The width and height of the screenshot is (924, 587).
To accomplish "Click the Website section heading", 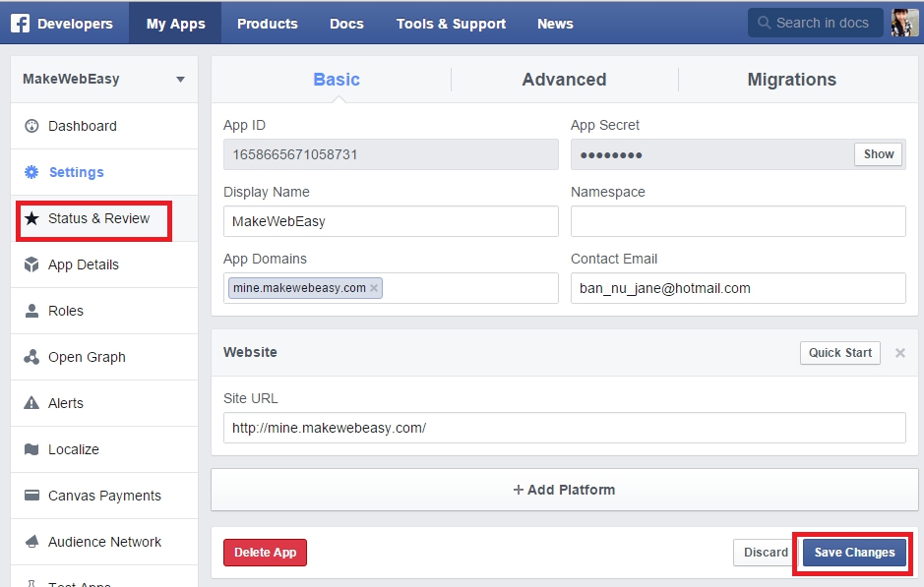I will pyautogui.click(x=250, y=352).
